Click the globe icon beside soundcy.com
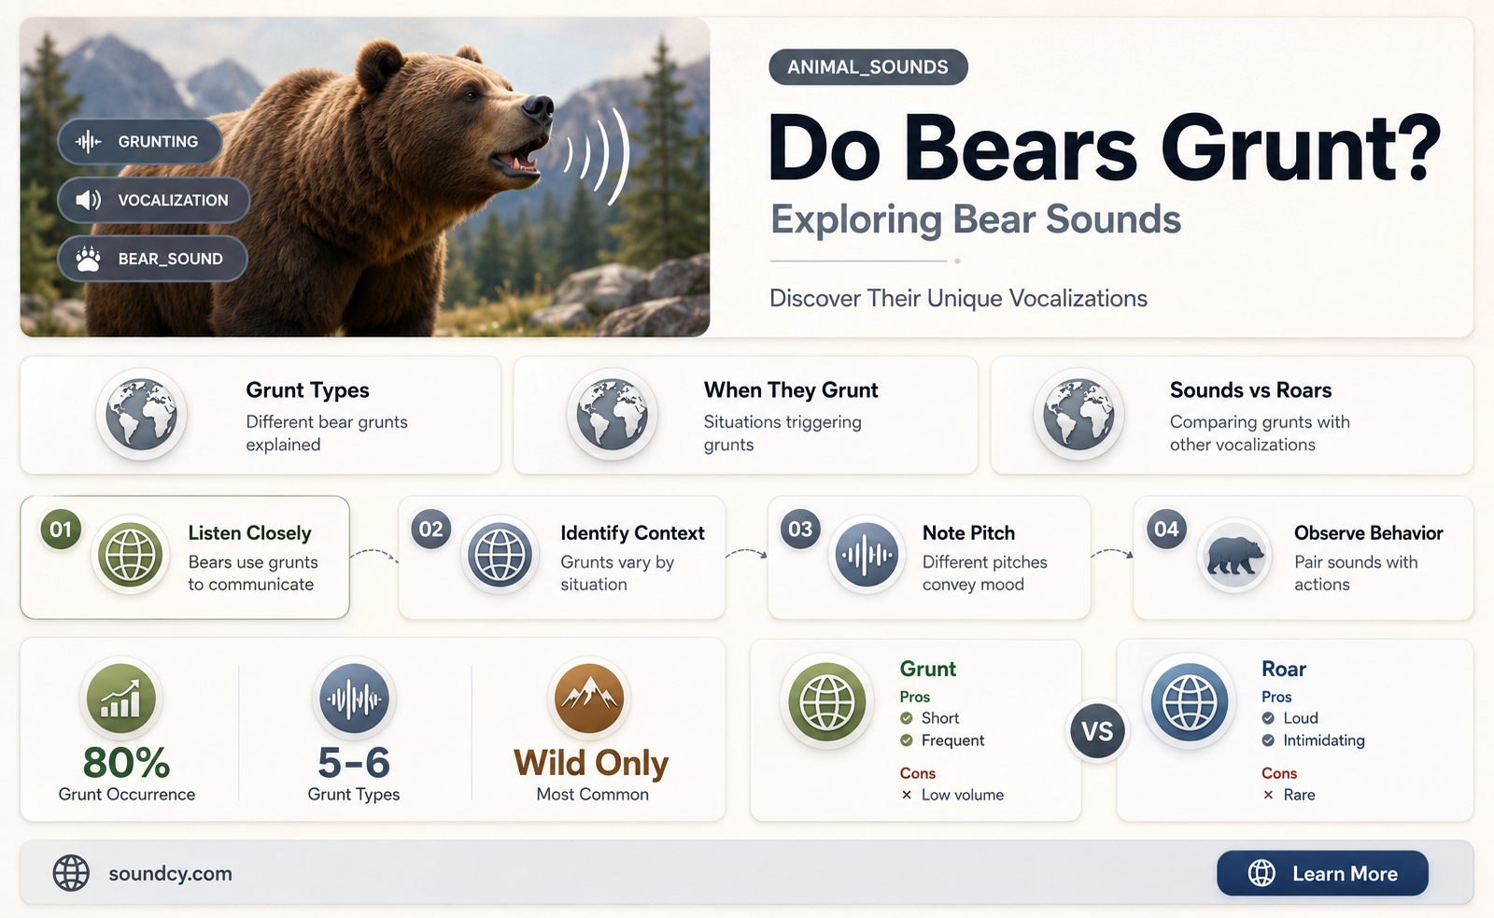 71,873
